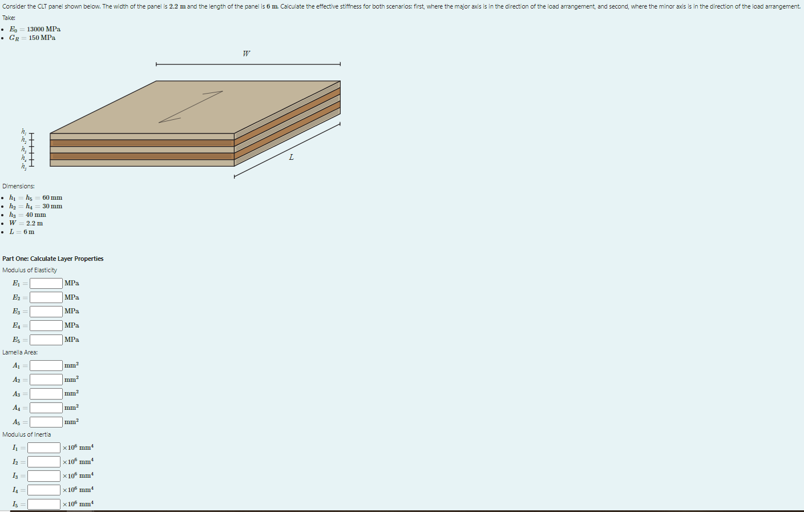This screenshot has width=804, height=512.
Task: Click the E₅ modulus of elasticity input field
Action: [46, 339]
